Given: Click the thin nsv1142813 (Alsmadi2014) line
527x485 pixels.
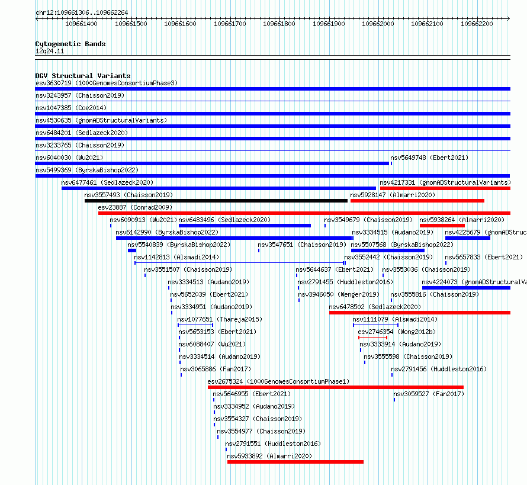Looking at the screenshot, I should pos(239,263).
